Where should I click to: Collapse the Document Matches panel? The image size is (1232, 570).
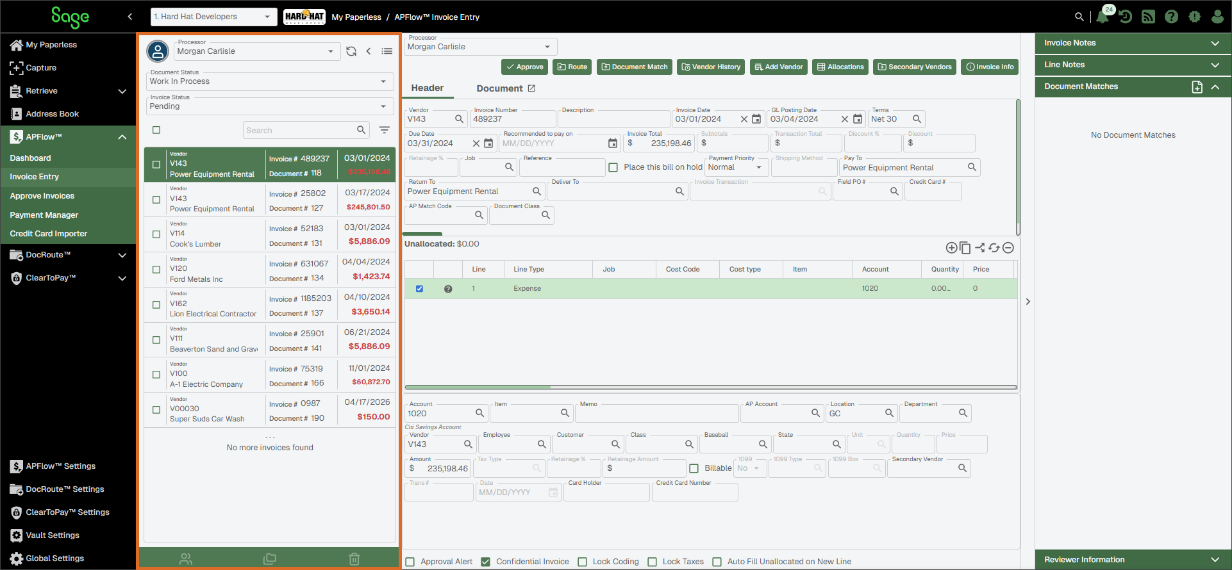pos(1215,86)
